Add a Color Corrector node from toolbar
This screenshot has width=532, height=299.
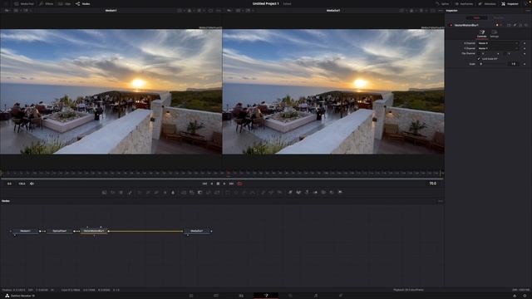pos(140,193)
